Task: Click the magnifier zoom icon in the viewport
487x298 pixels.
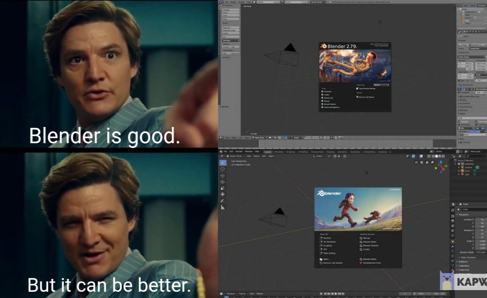Action: 432,162
